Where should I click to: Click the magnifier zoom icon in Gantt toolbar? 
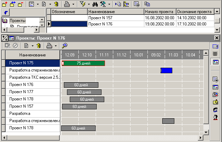[x=64, y=45]
